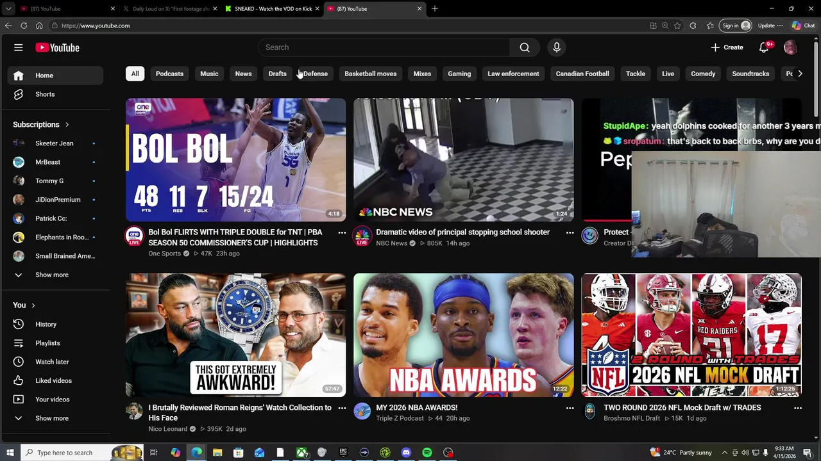Image resolution: width=821 pixels, height=461 pixels.
Task: Open the Subscriptions section chevron
Action: tap(67, 125)
